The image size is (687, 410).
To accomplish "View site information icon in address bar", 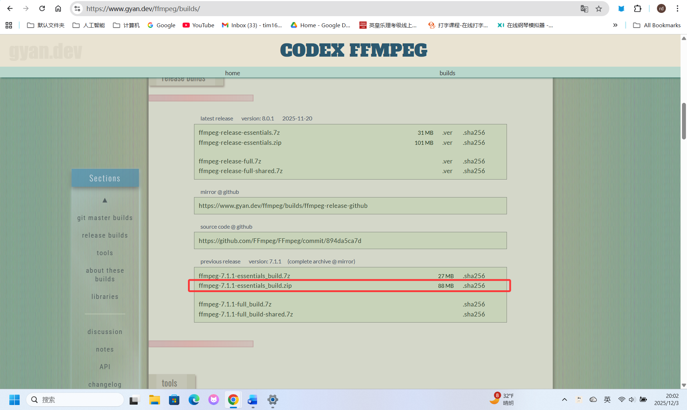I will 77,9.
